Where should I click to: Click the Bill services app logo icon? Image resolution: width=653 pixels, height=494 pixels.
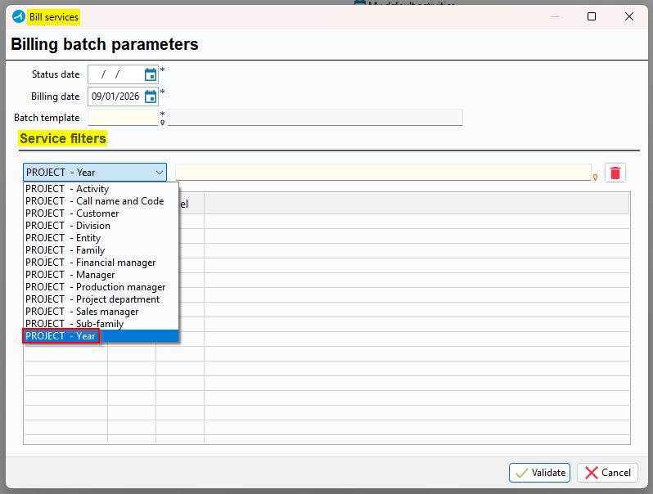pos(18,16)
